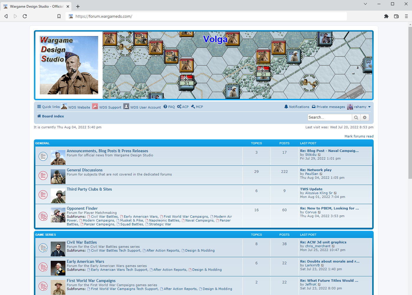This screenshot has width=412, height=295.
Task: Open browser hamburger menu
Action: [406, 16]
